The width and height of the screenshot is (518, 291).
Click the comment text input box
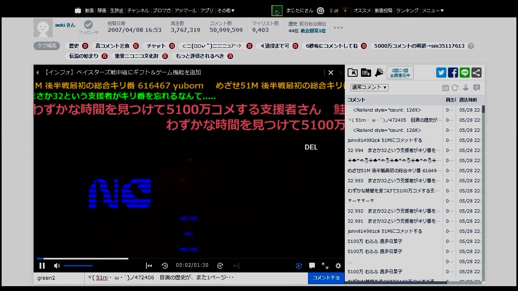[196, 278]
